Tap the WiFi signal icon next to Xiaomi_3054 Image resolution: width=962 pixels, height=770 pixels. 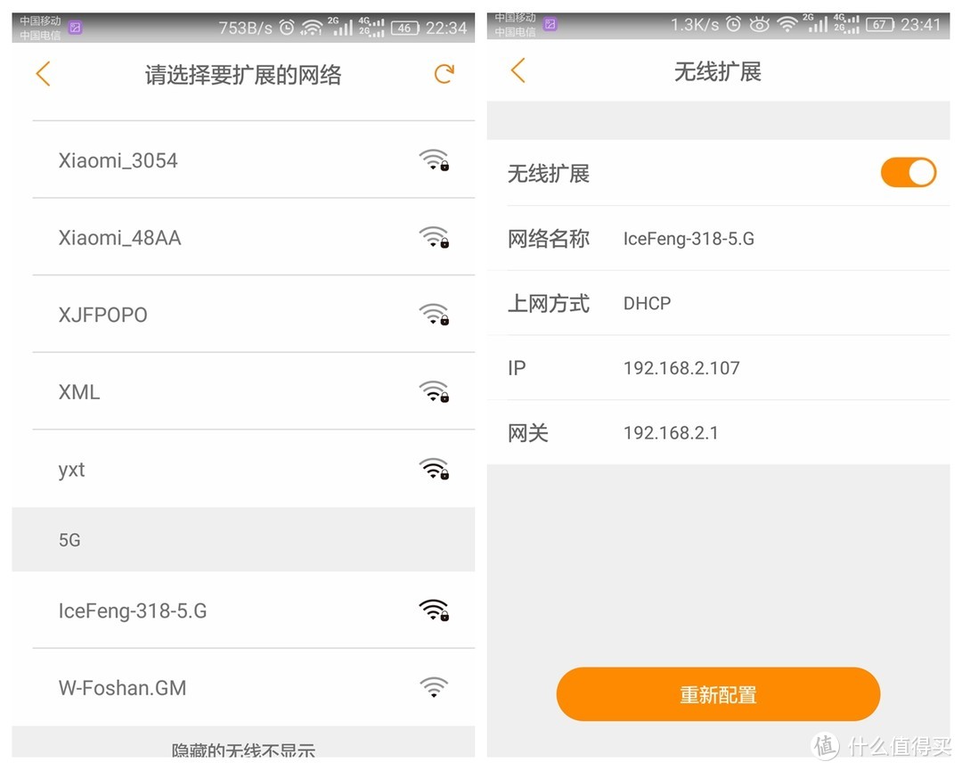434,160
